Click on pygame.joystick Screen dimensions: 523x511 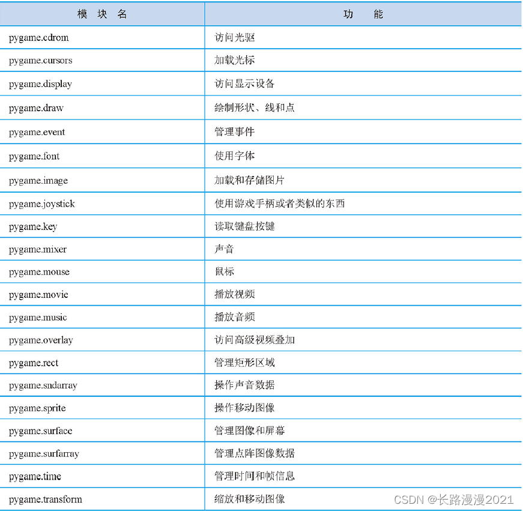[42, 204]
